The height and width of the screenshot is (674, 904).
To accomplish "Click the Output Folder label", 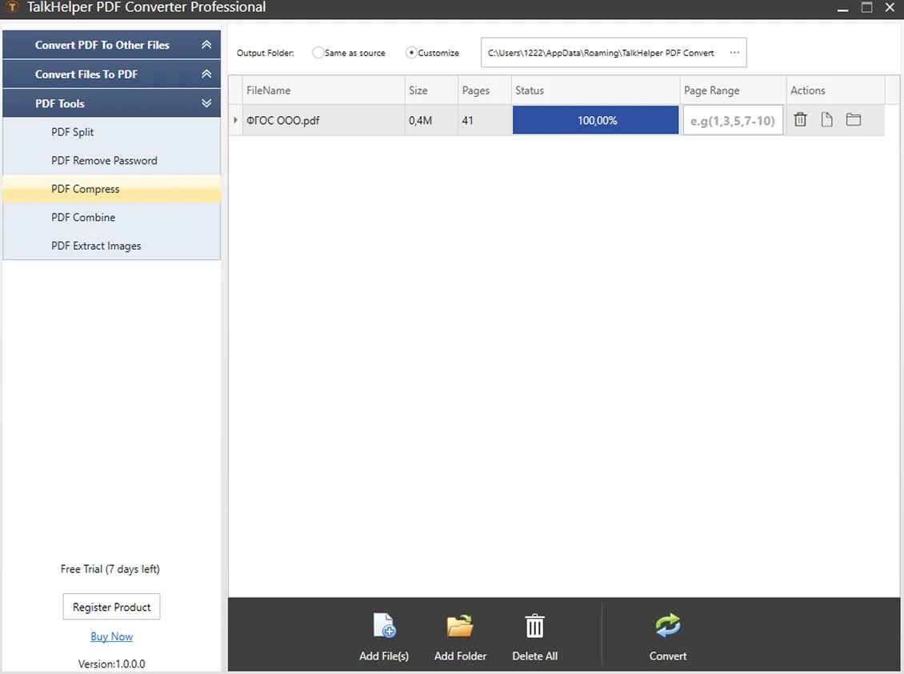I will (266, 53).
